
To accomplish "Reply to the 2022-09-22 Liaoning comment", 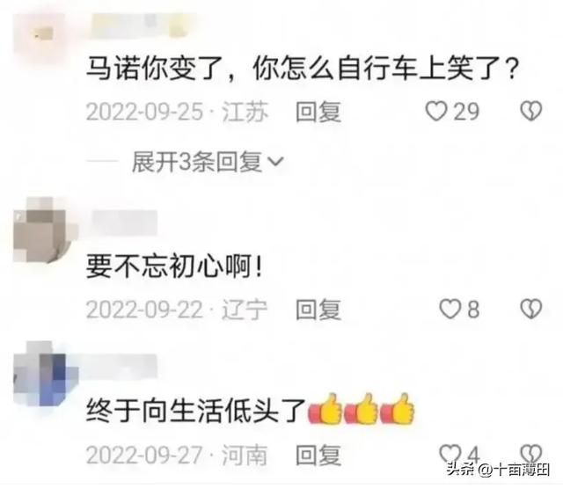I will click(x=318, y=309).
